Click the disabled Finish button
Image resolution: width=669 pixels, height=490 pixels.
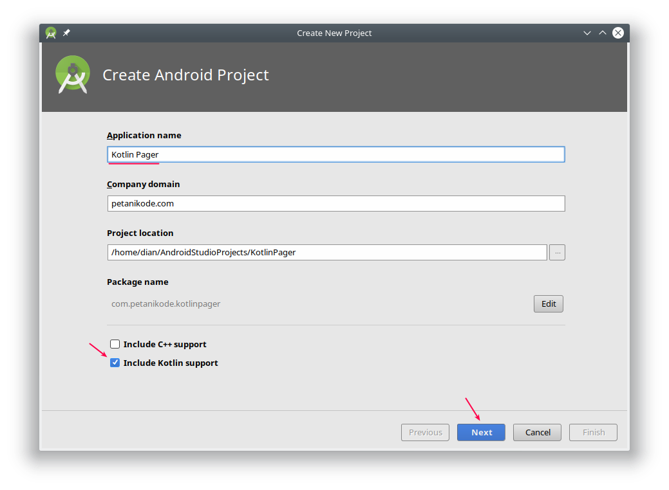tap(593, 432)
